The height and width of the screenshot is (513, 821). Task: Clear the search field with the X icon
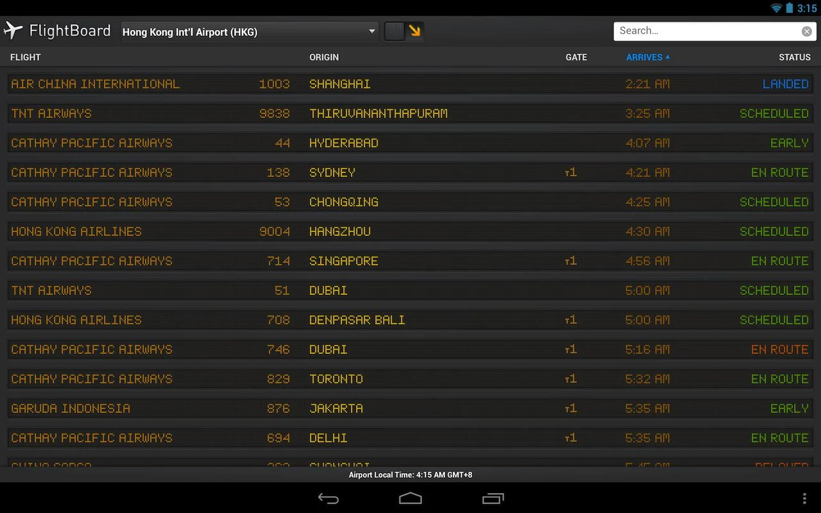[x=807, y=31]
